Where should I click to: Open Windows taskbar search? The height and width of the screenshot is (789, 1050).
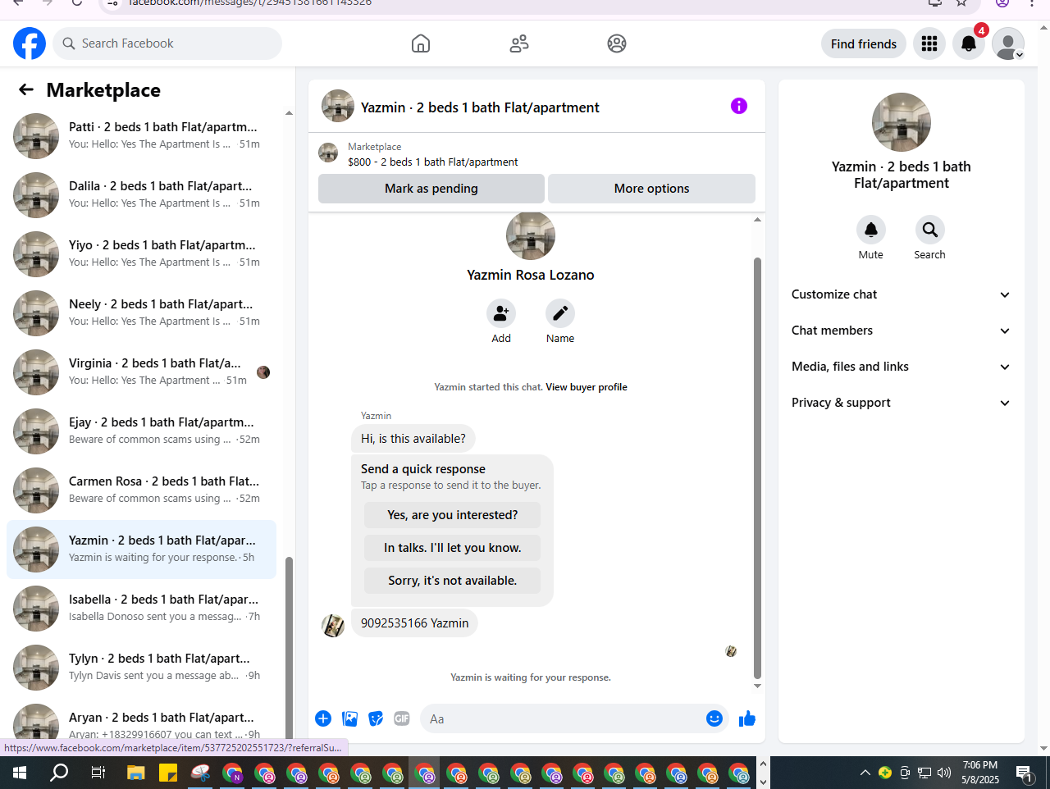click(59, 773)
